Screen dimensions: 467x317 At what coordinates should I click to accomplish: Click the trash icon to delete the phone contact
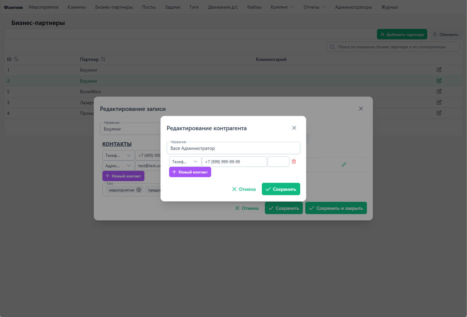click(294, 161)
